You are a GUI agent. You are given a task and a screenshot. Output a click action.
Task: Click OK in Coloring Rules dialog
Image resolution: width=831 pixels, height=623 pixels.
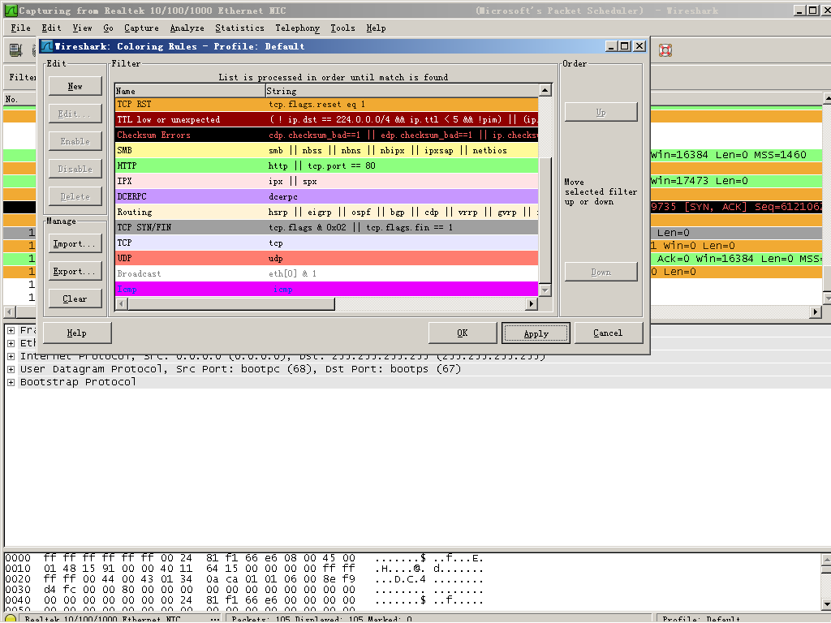pyautogui.click(x=463, y=333)
